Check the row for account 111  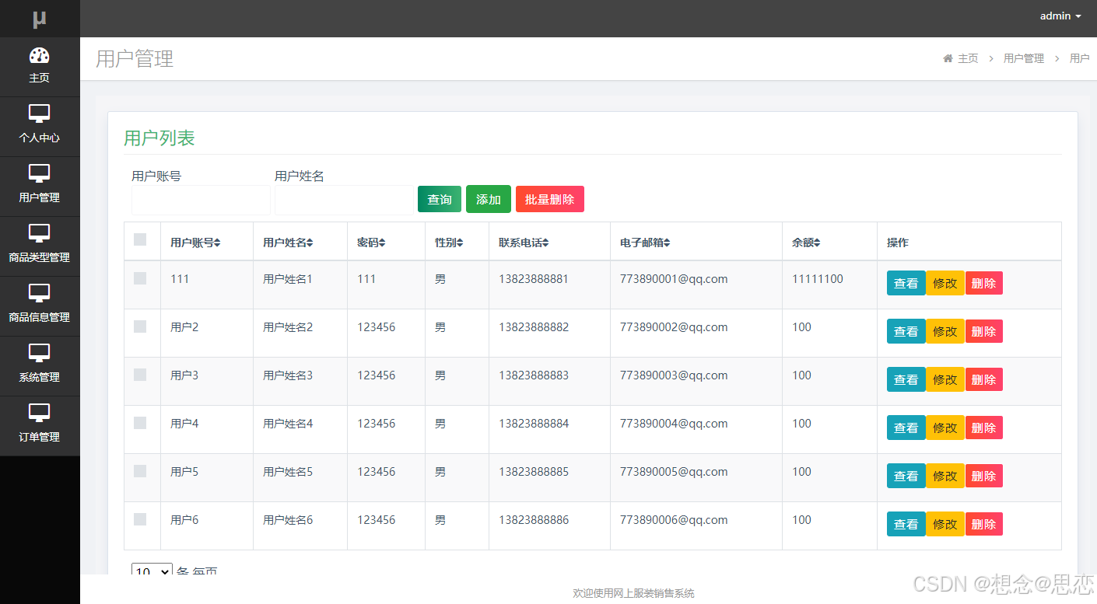[140, 278]
